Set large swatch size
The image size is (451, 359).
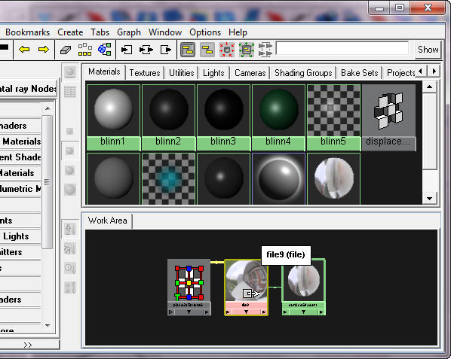pos(70,170)
